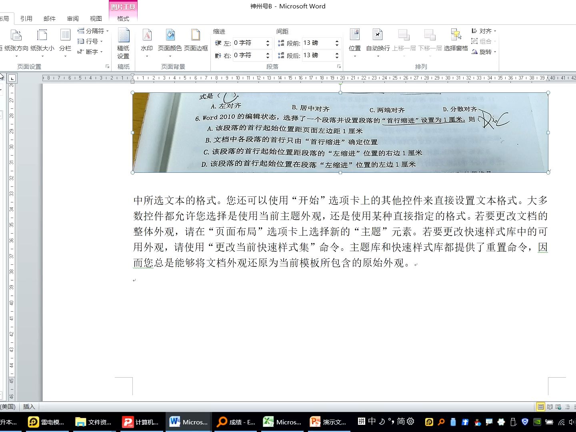Click the IME 中 language indicator

pos(372,421)
